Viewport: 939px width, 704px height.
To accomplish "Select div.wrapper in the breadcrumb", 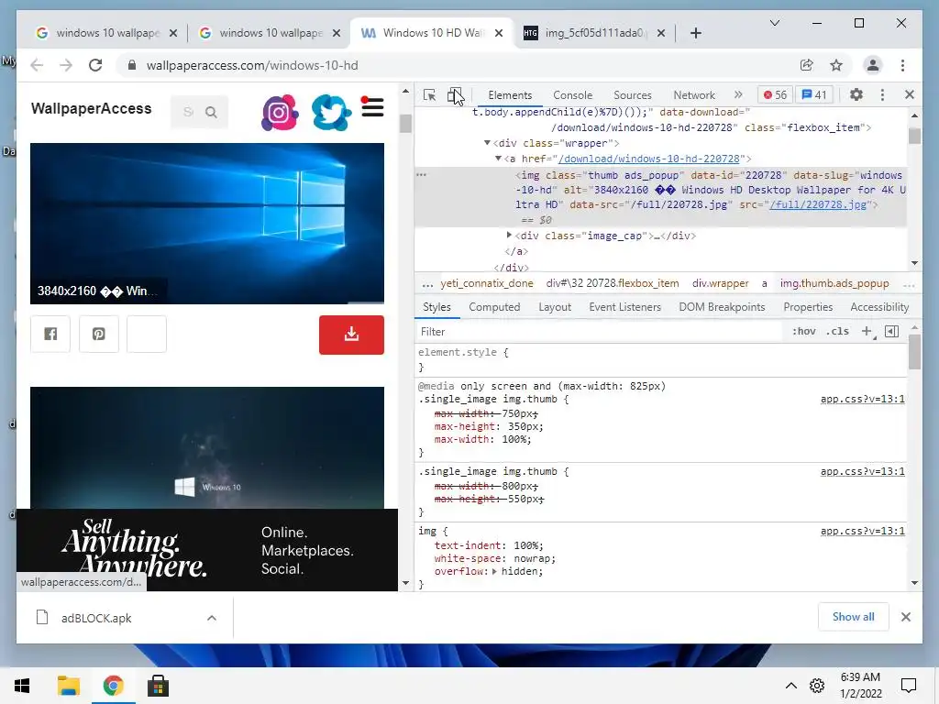I will pos(720,284).
